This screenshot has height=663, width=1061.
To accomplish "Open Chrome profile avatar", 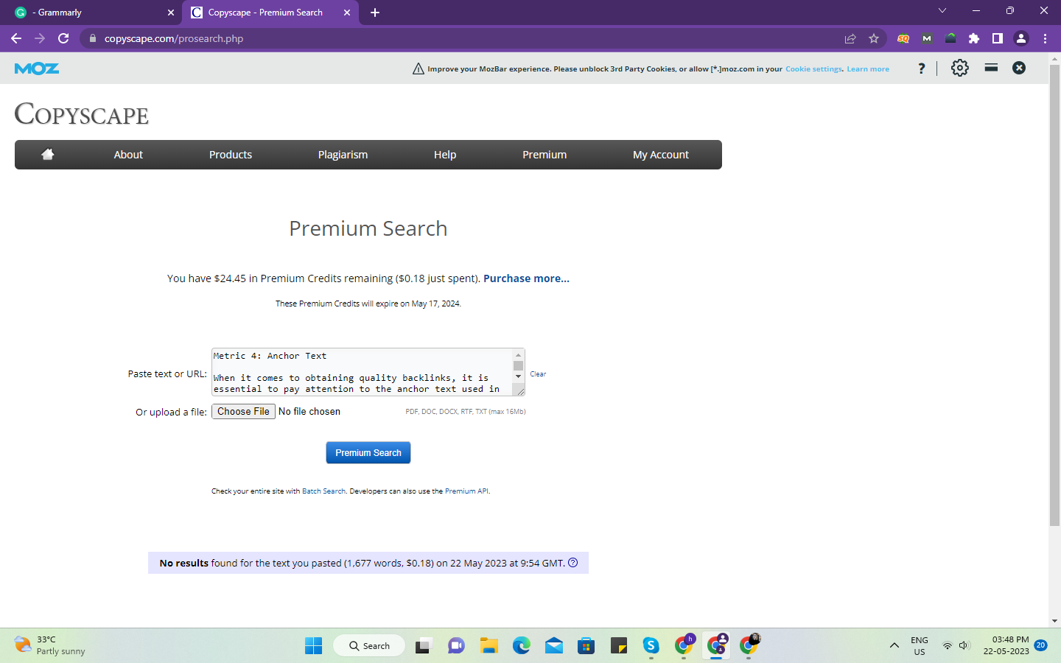I will [1021, 38].
